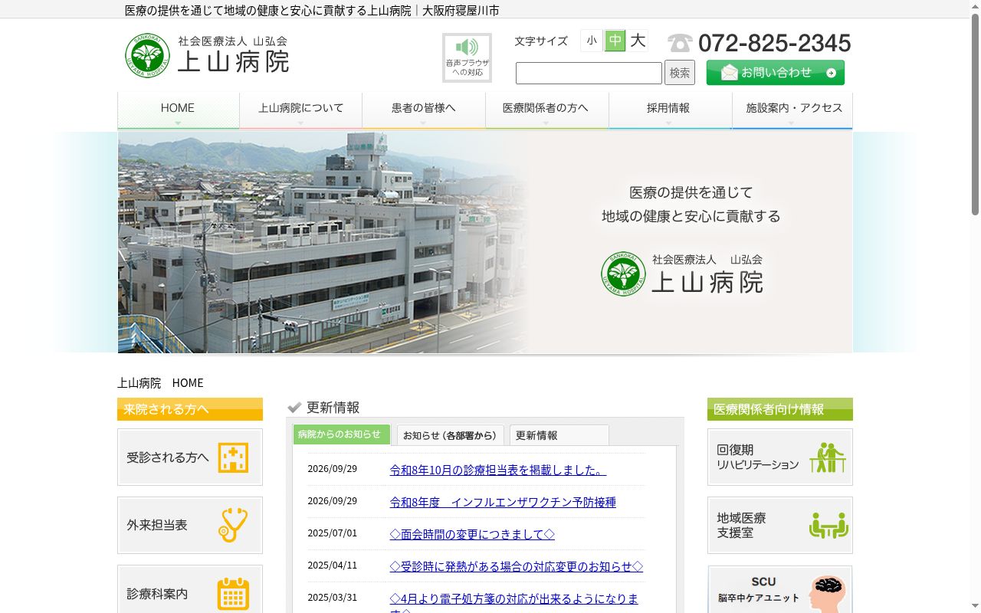Click the date 2026/09/29 beside 令和8年10月の診療担当表
Screen dimensions: 981x613
pos(333,469)
